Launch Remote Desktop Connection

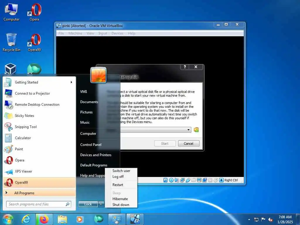click(x=40, y=105)
